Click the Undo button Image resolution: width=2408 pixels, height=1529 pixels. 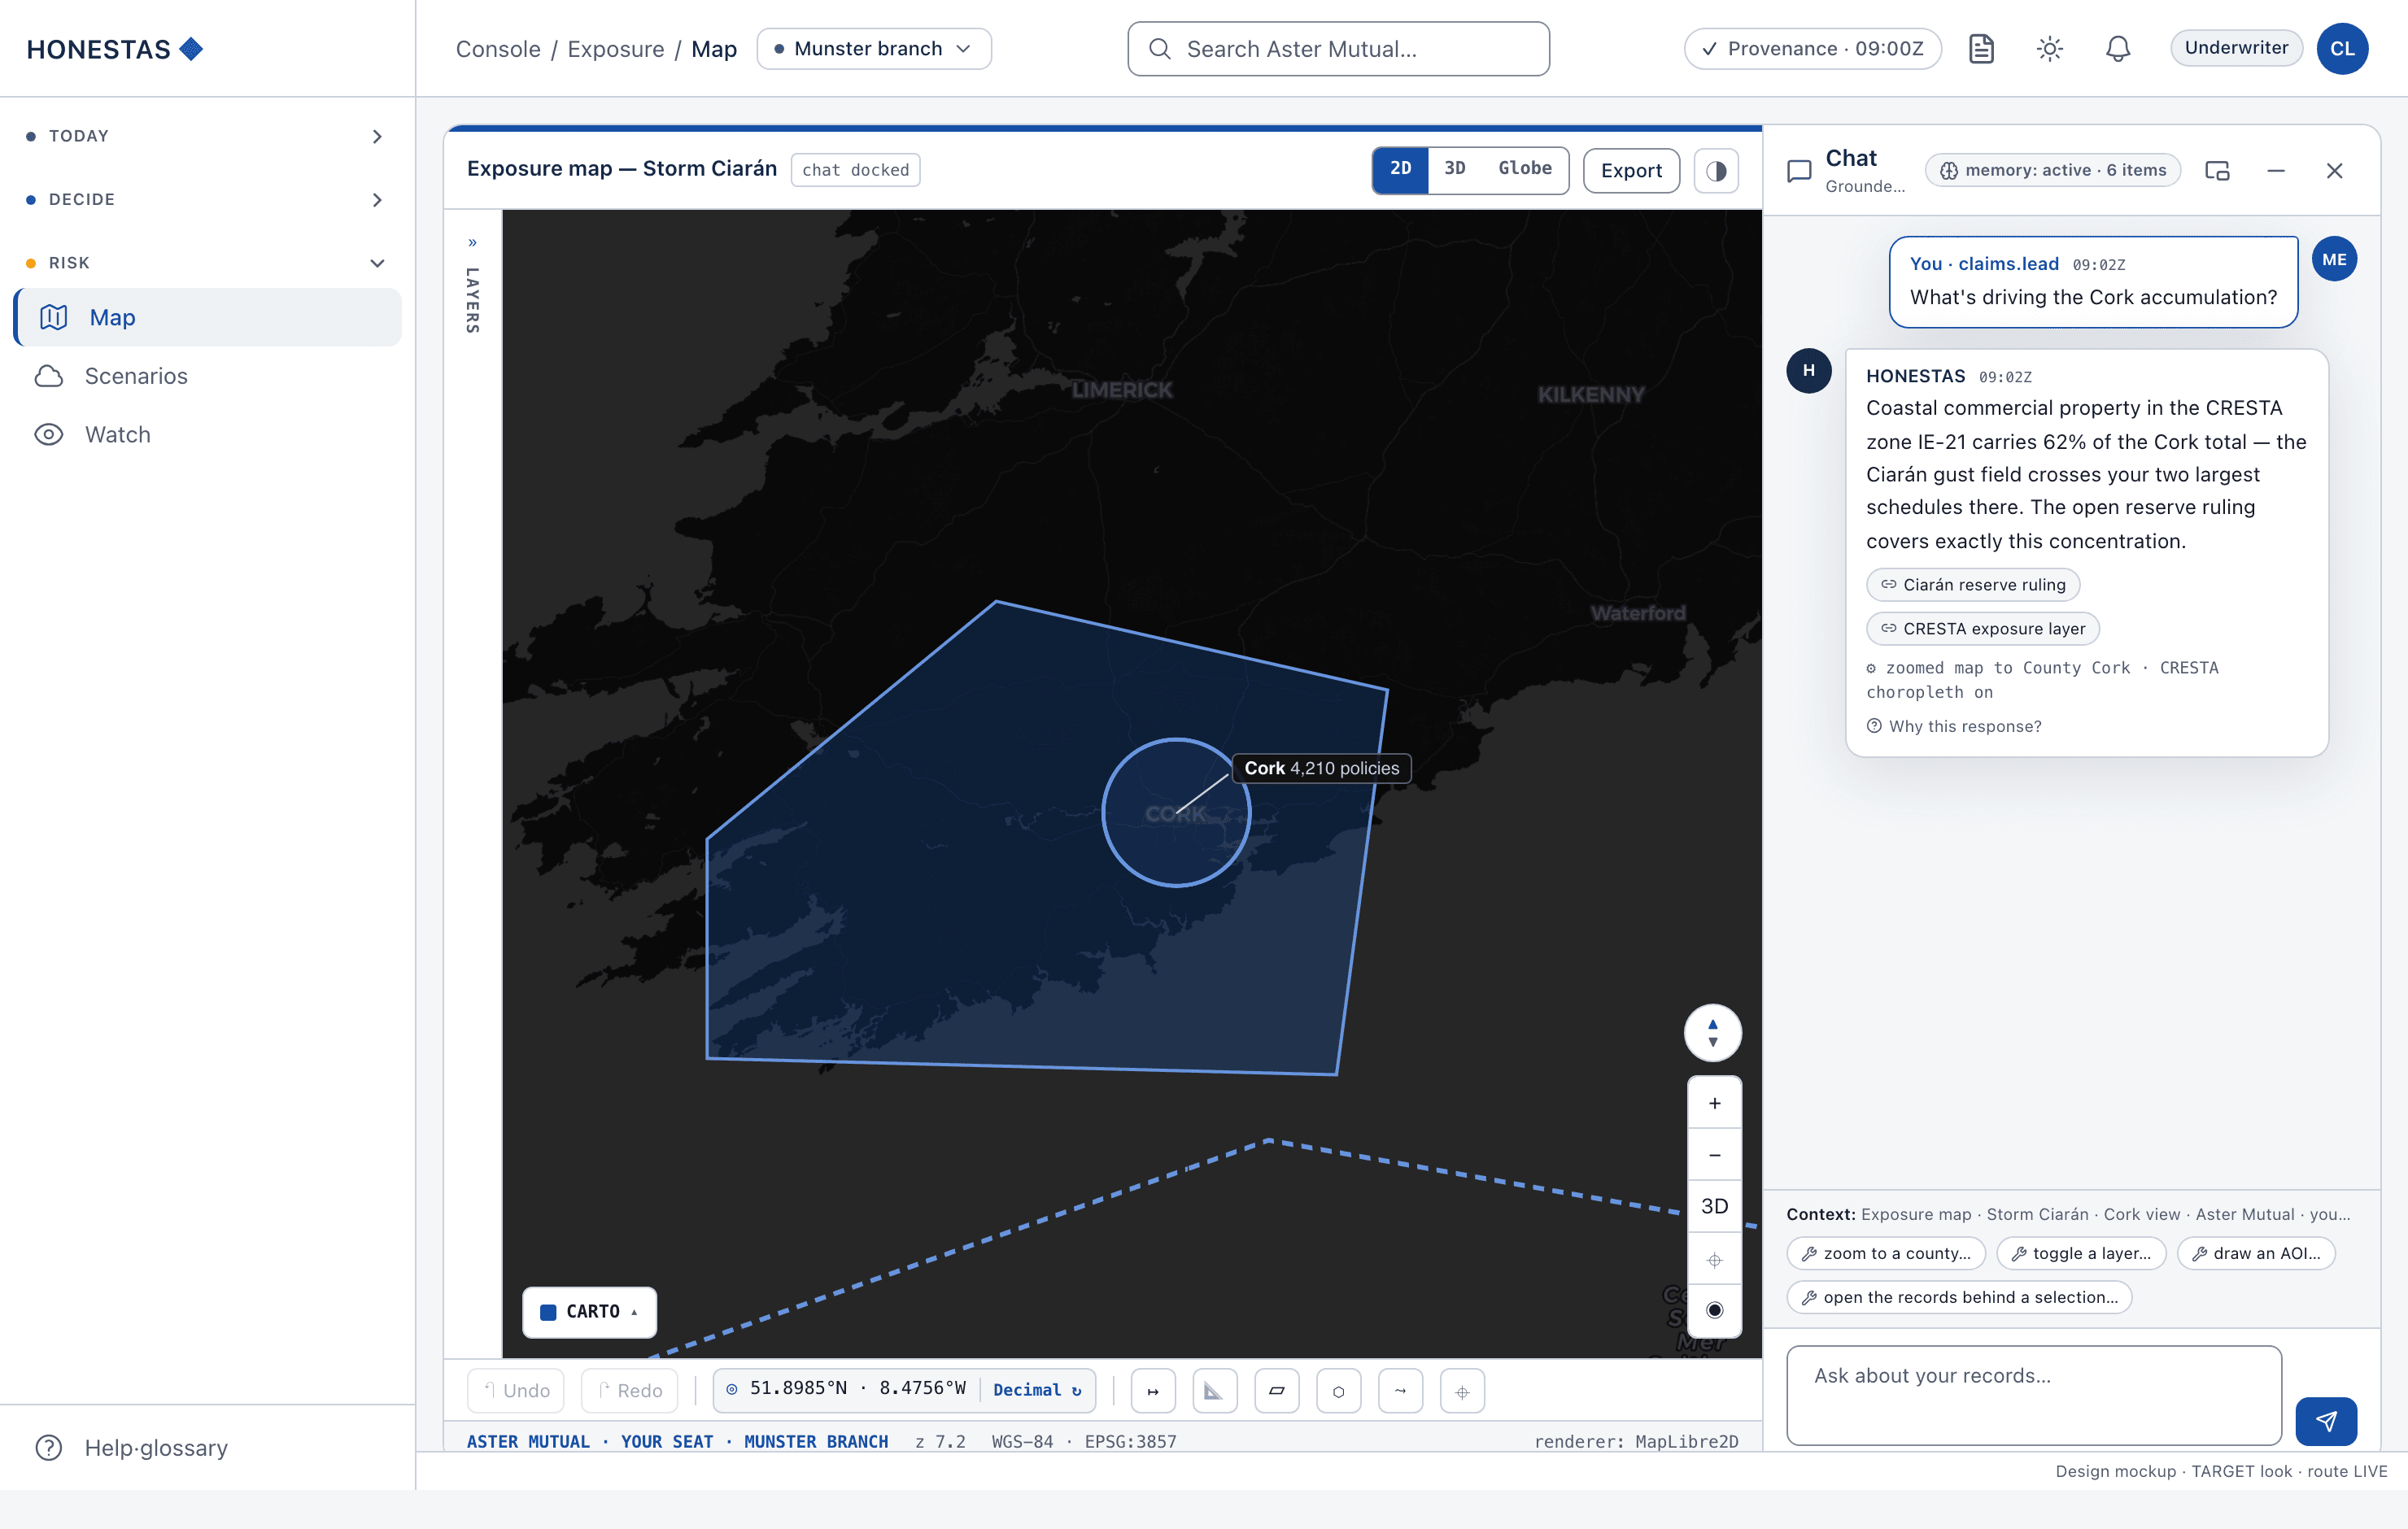[517, 1391]
